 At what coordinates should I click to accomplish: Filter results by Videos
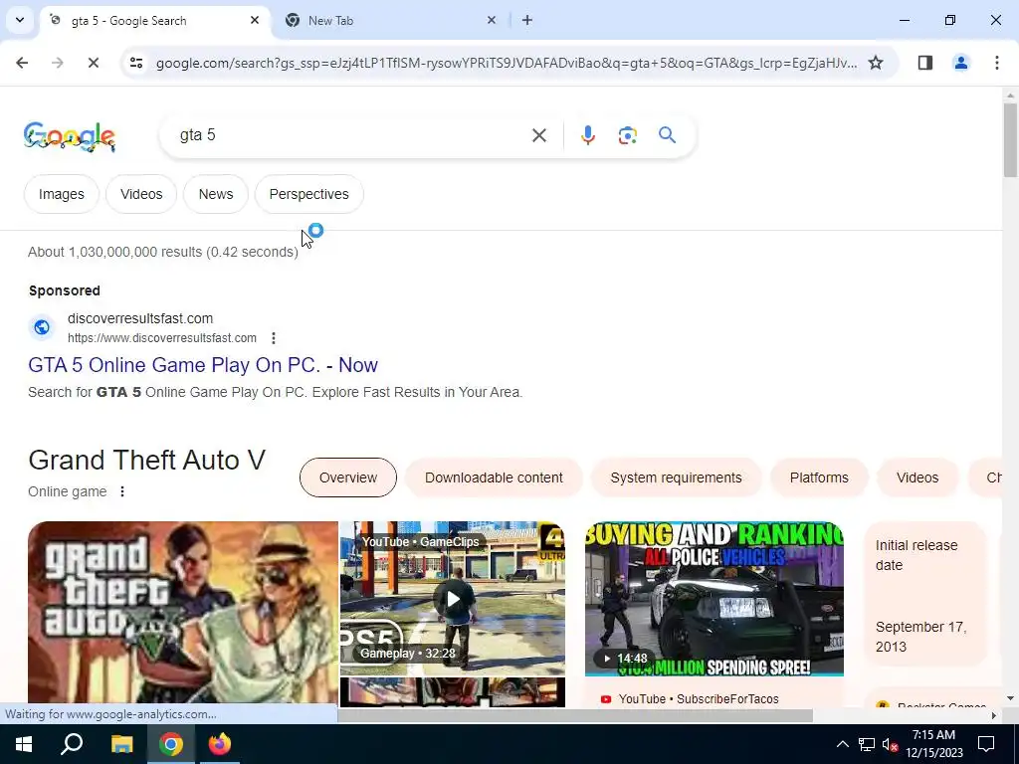141,194
